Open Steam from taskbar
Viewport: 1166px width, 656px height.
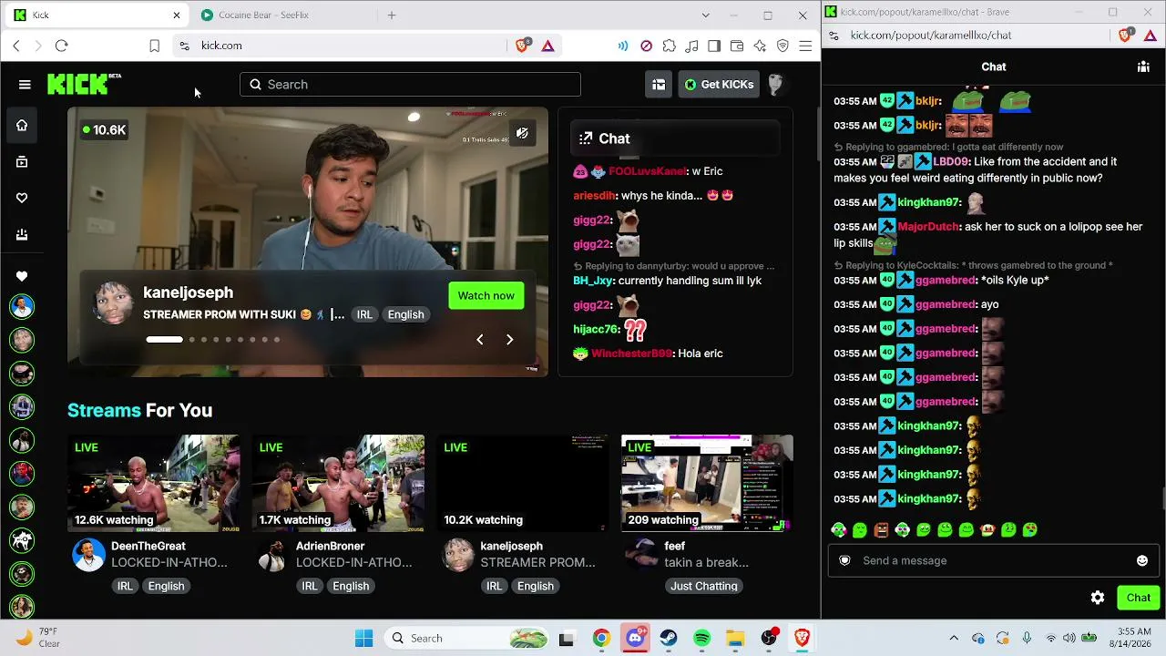[669, 638]
